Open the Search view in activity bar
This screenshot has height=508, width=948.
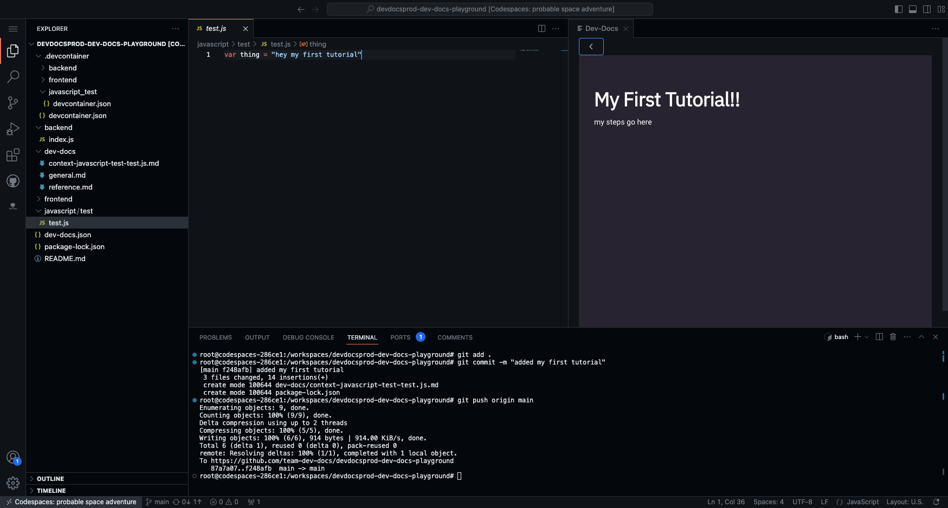(x=13, y=77)
